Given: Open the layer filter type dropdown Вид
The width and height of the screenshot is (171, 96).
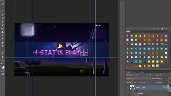Looking at the screenshot, I should point(133,75).
